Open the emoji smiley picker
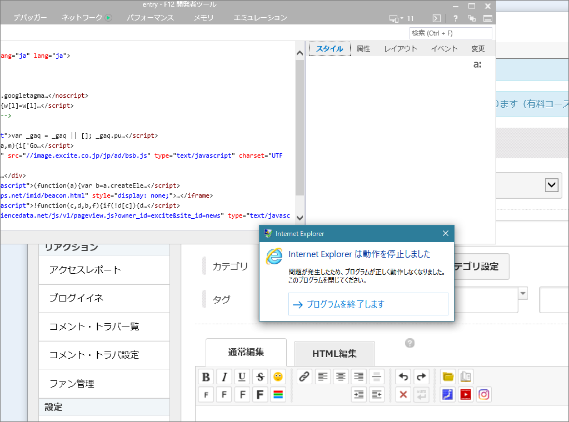Viewport: 569px width, 422px height. tap(278, 377)
